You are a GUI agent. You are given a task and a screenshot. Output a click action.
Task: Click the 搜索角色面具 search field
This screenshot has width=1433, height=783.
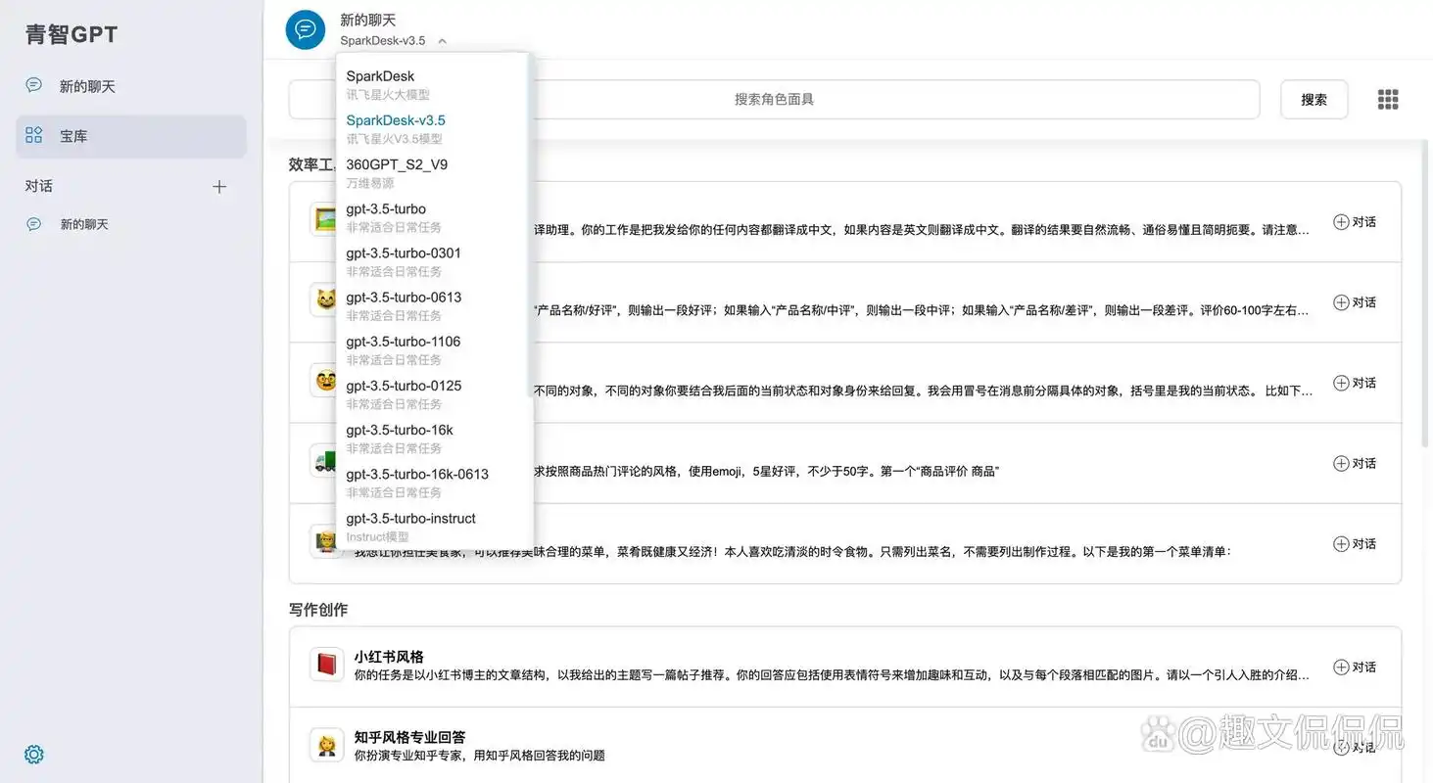(774, 98)
